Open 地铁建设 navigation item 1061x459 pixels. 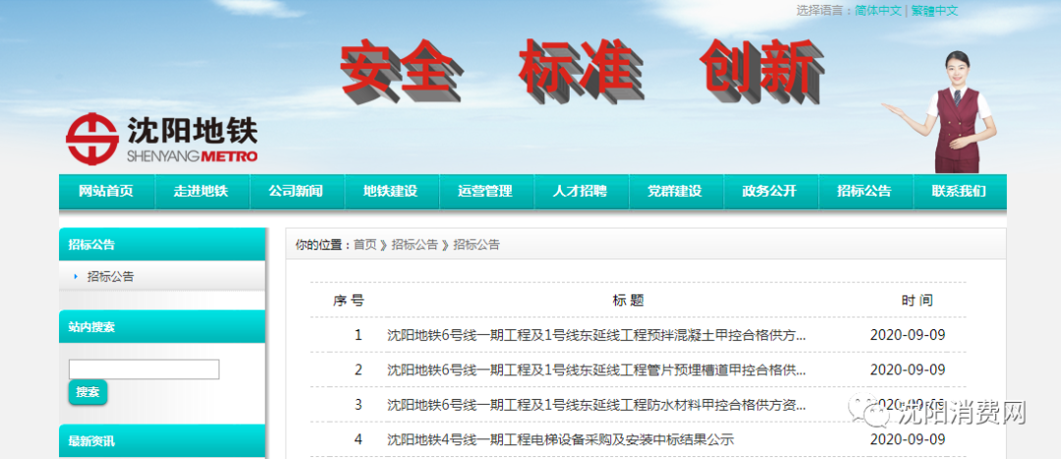[390, 192]
